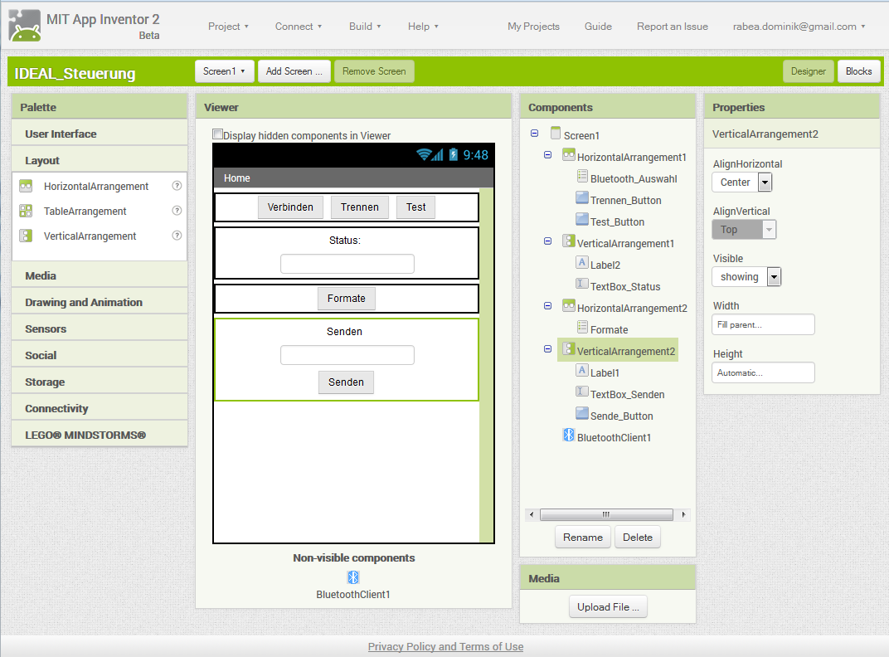Click BluetoothClient1 icon in Components tree
Screen dimensions: 889x657
tap(569, 435)
